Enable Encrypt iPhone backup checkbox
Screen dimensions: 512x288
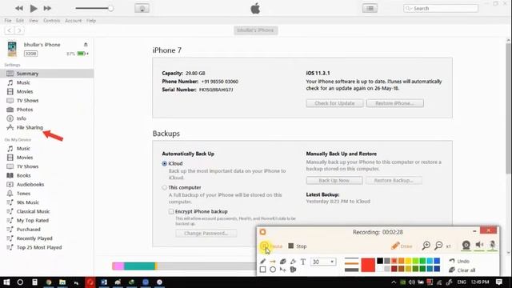[x=171, y=211]
